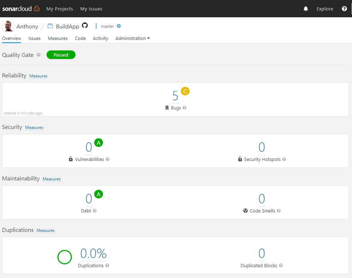This screenshot has height=278, width=352.
Task: Click the 0 Debt value
Action: point(89,199)
